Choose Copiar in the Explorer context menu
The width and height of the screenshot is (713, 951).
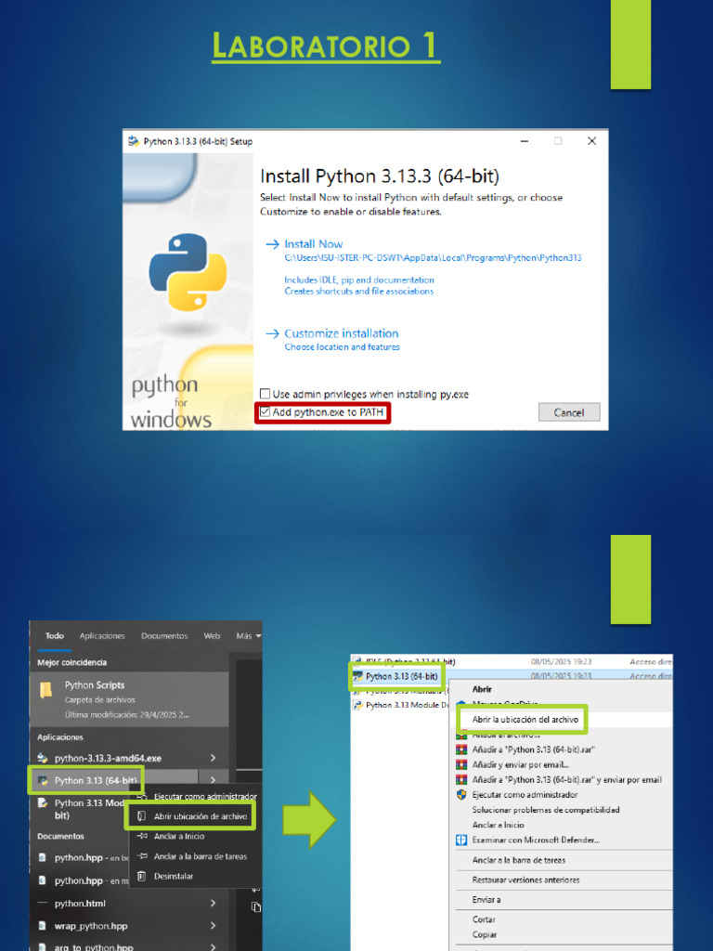point(484,934)
